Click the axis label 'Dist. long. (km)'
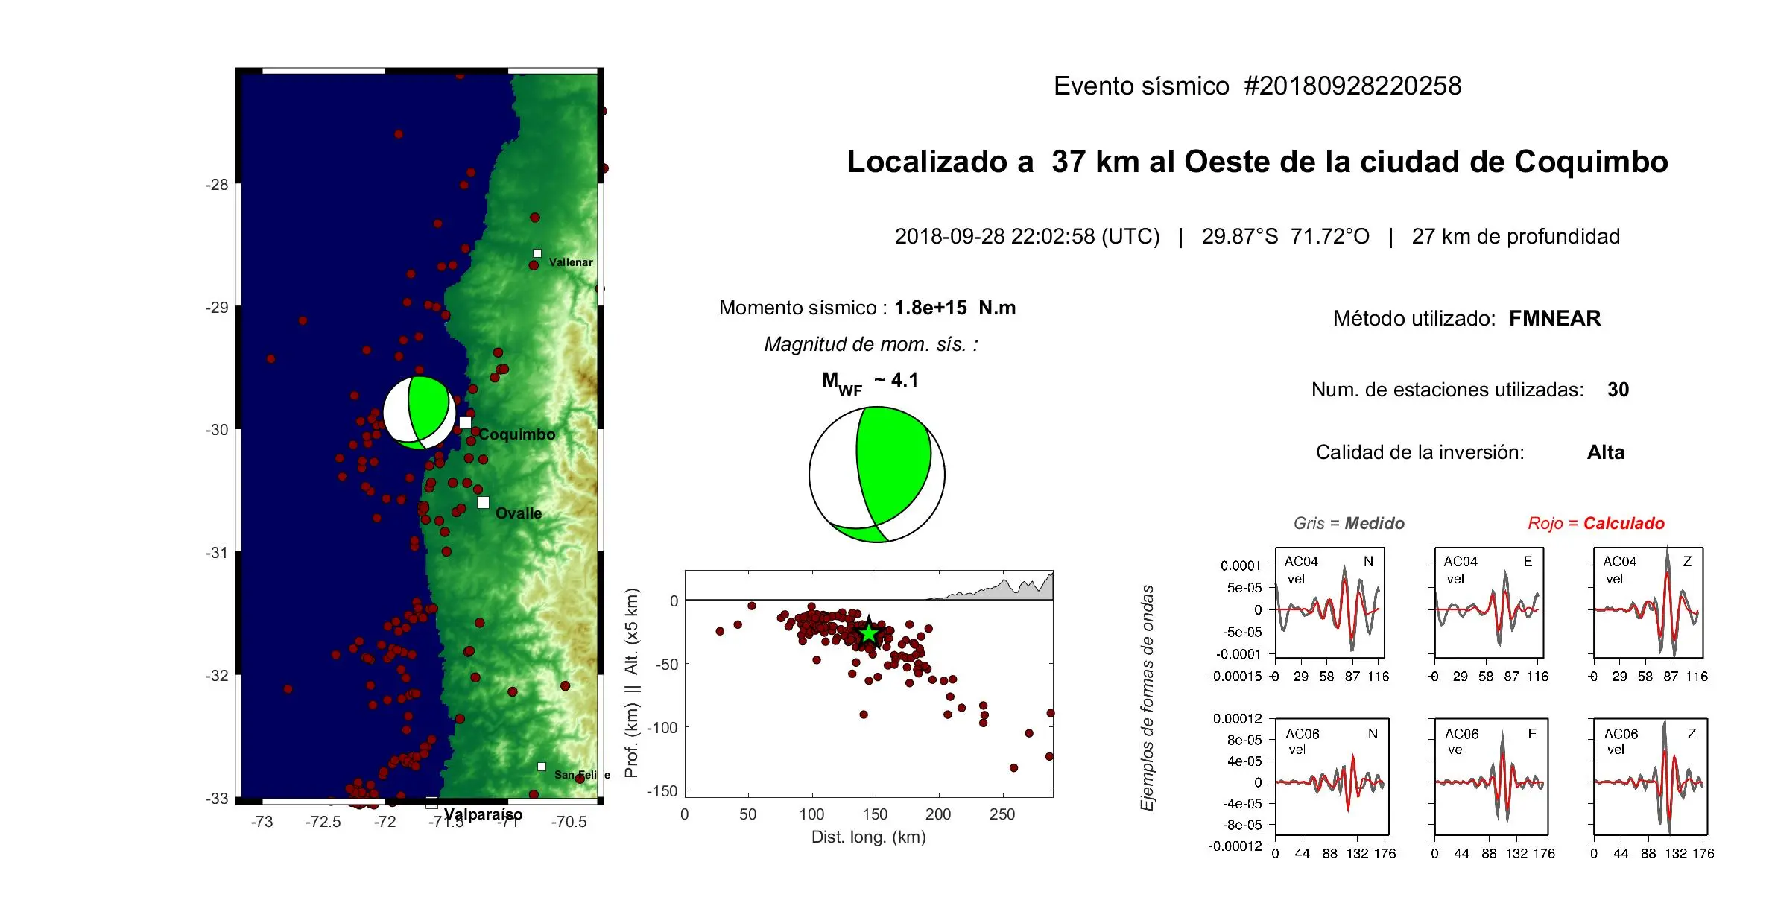1772x903 pixels. (x=868, y=837)
